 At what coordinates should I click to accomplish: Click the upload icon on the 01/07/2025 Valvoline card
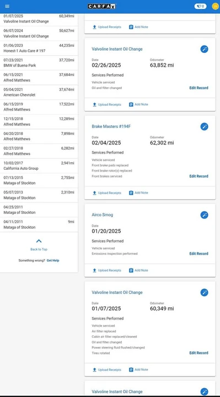(94, 369)
